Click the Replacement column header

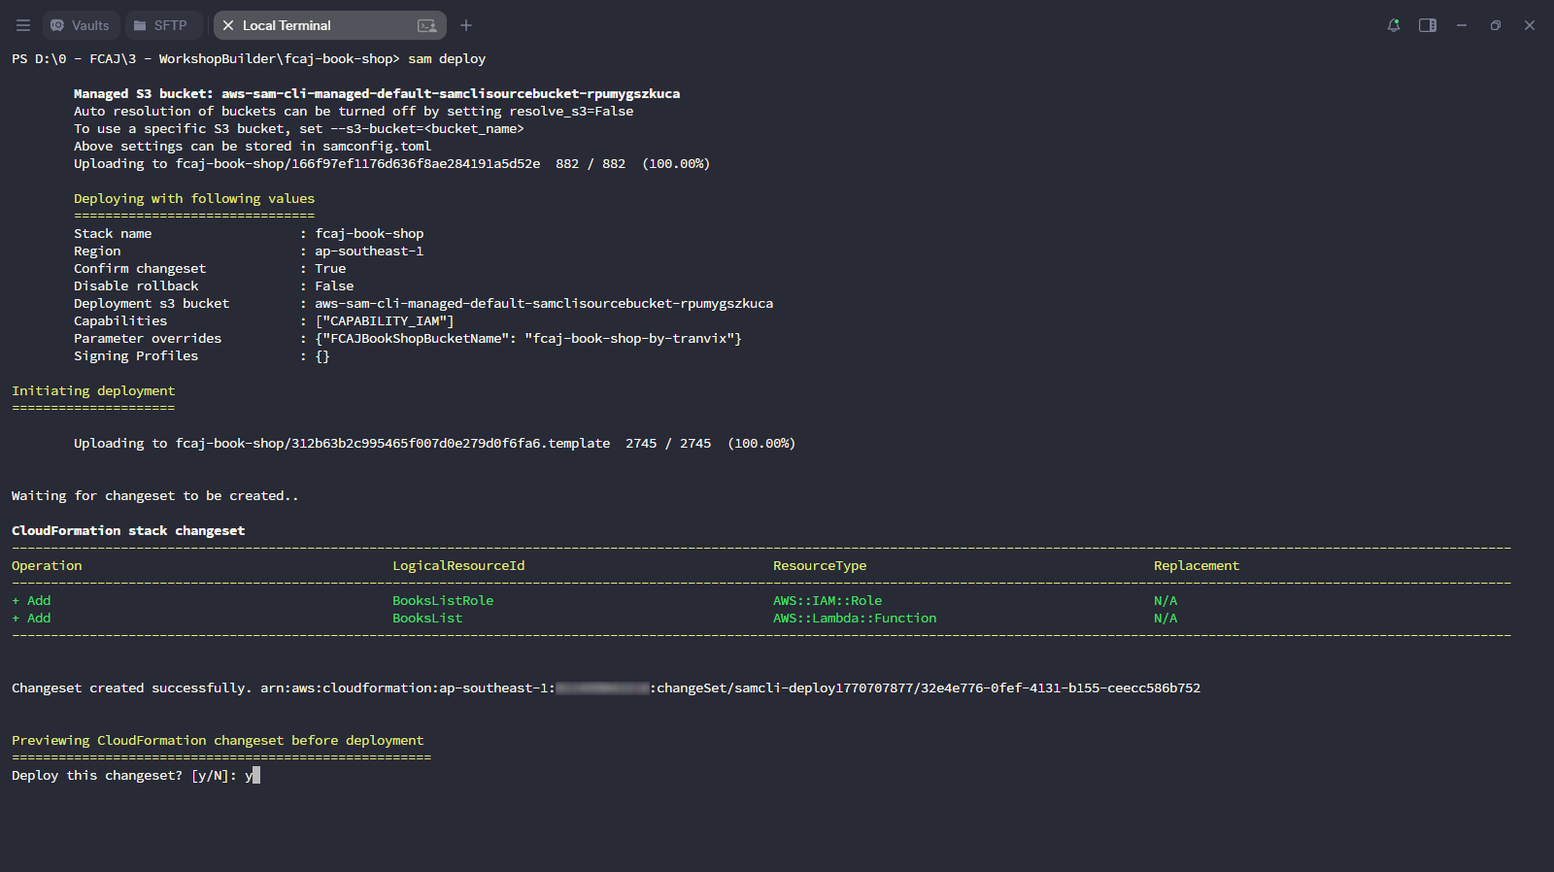1197,566
